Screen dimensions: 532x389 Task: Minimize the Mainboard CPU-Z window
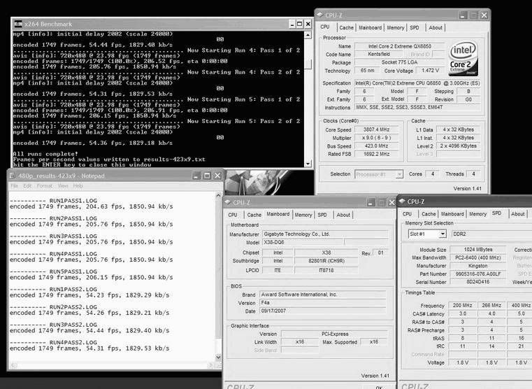(371, 203)
